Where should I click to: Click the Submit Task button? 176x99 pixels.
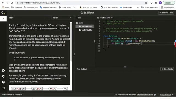166,13
